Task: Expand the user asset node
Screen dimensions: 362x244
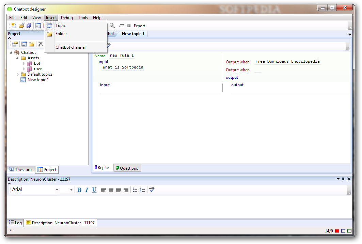Action: (x=24, y=69)
